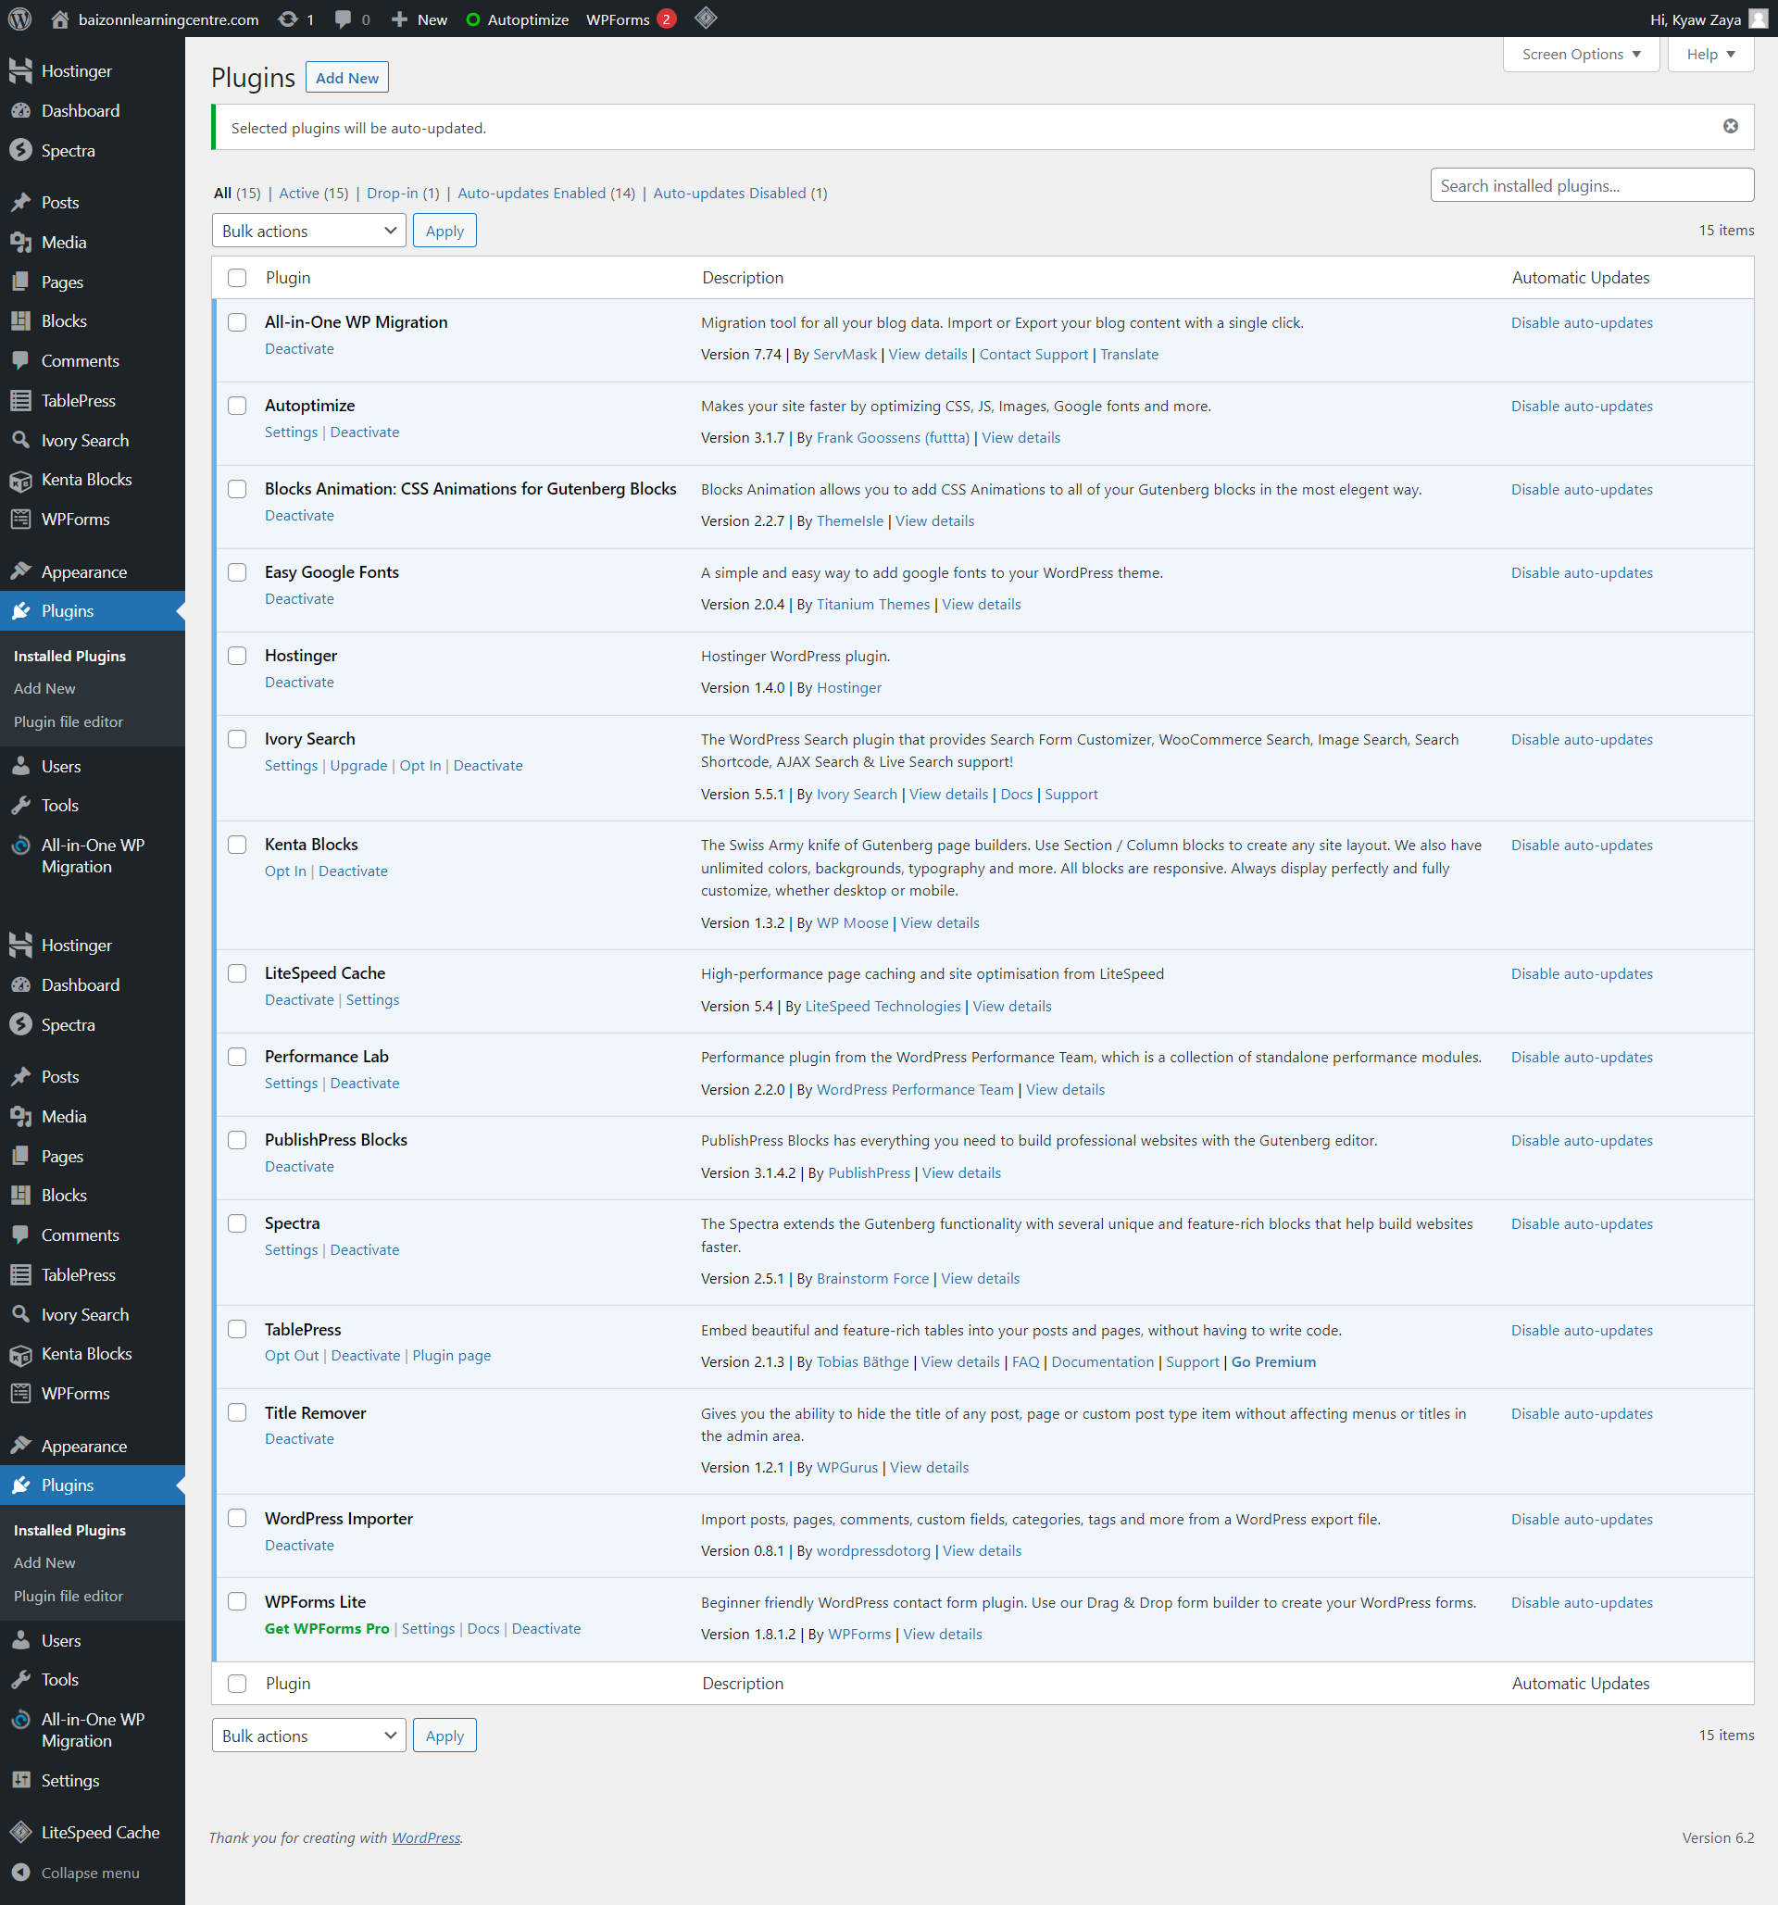Click the user avatar beside Kyaw Zaya
This screenshot has width=1778, height=1905.
1759,19
